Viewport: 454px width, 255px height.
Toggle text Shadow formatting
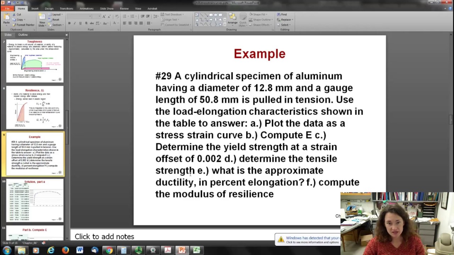coord(86,23)
